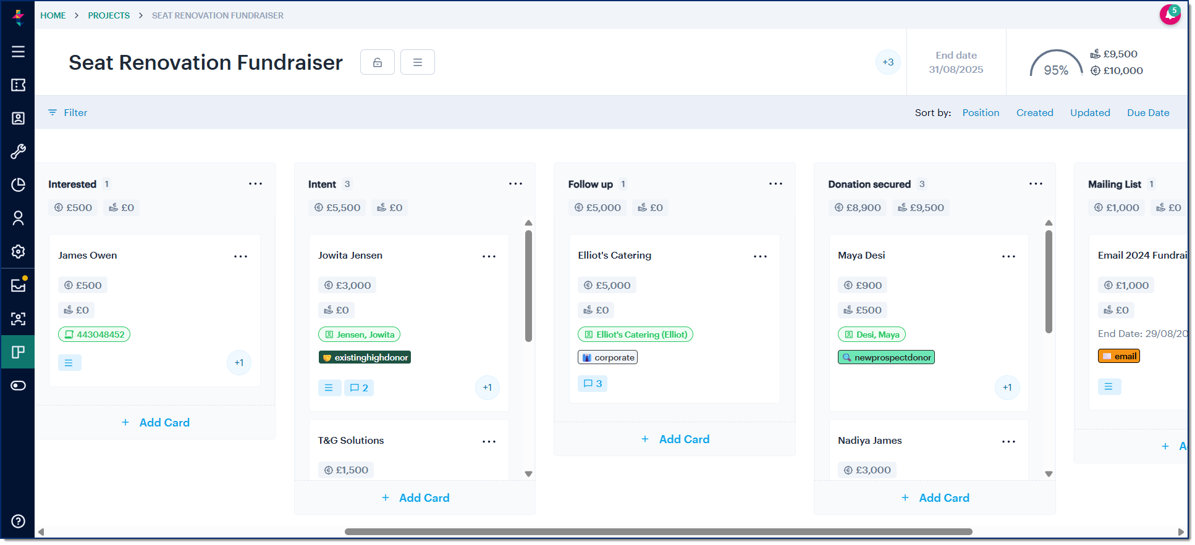The image size is (1195, 545).
Task: Open Donation secured column options menu
Action: click(x=1036, y=184)
